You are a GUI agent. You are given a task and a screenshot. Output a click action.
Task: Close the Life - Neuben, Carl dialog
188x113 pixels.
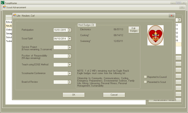pyautogui.click(x=171, y=15)
